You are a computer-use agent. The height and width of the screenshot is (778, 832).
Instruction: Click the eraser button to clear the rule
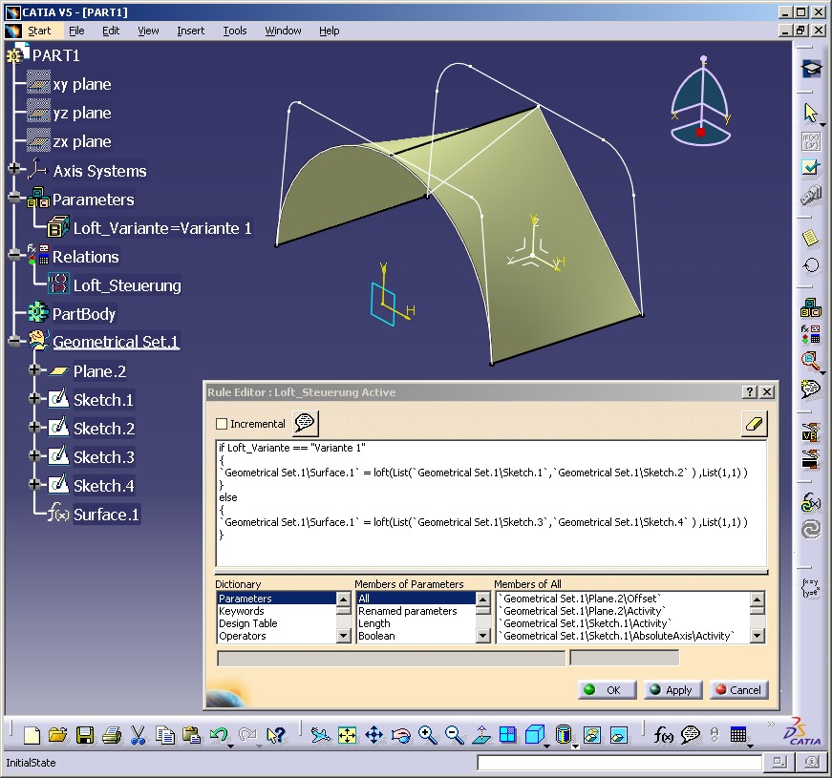point(754,424)
